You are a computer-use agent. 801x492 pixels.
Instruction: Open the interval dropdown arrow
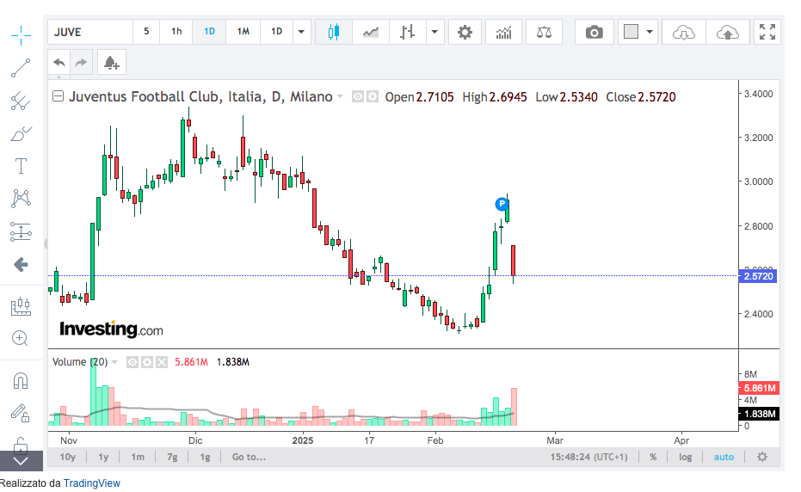tap(301, 32)
